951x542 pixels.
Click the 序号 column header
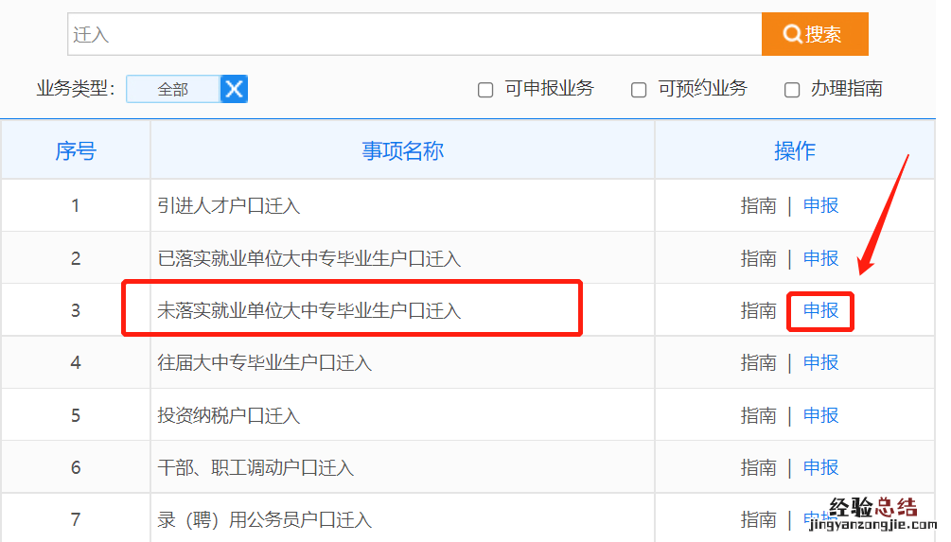[x=76, y=151]
